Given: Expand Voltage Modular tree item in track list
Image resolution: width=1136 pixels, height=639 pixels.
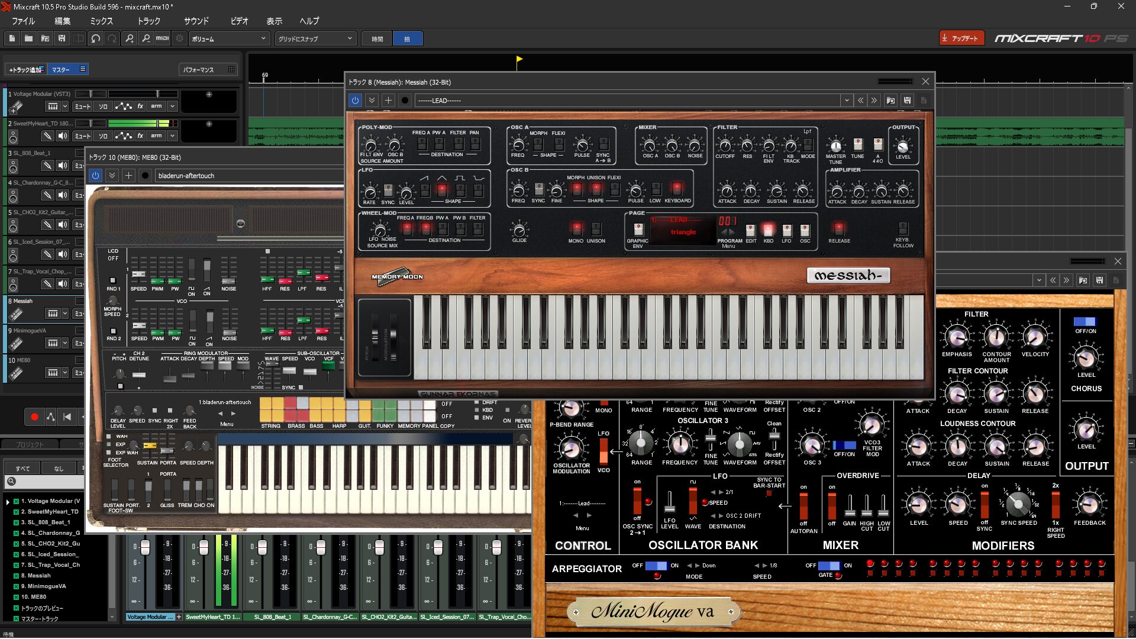Looking at the screenshot, I should coord(8,501).
